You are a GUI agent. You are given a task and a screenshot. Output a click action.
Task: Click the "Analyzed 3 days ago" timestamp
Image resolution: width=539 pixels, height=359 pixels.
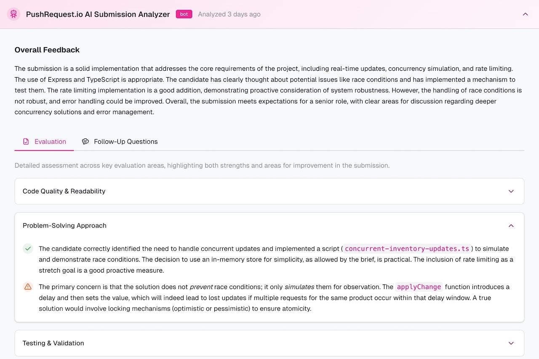[x=229, y=14]
